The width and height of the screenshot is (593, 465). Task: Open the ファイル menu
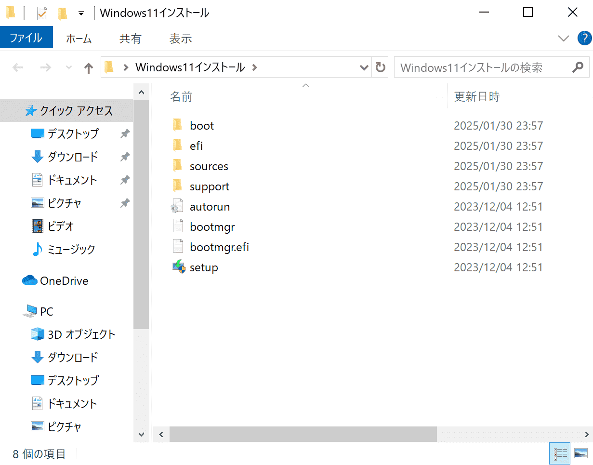26,38
